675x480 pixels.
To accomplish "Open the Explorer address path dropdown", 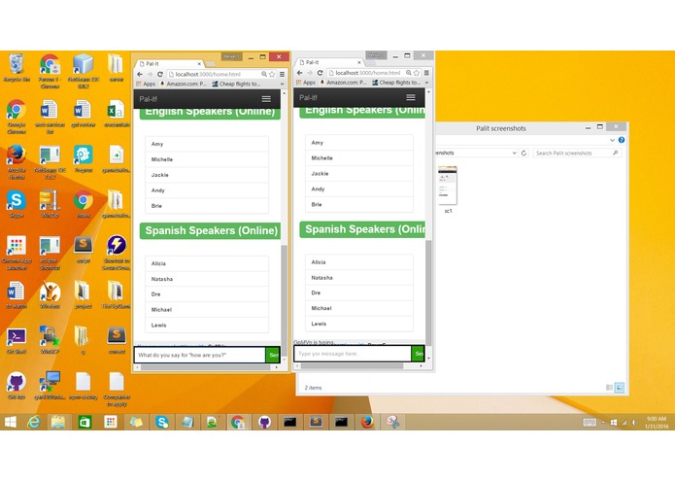I will pos(514,153).
